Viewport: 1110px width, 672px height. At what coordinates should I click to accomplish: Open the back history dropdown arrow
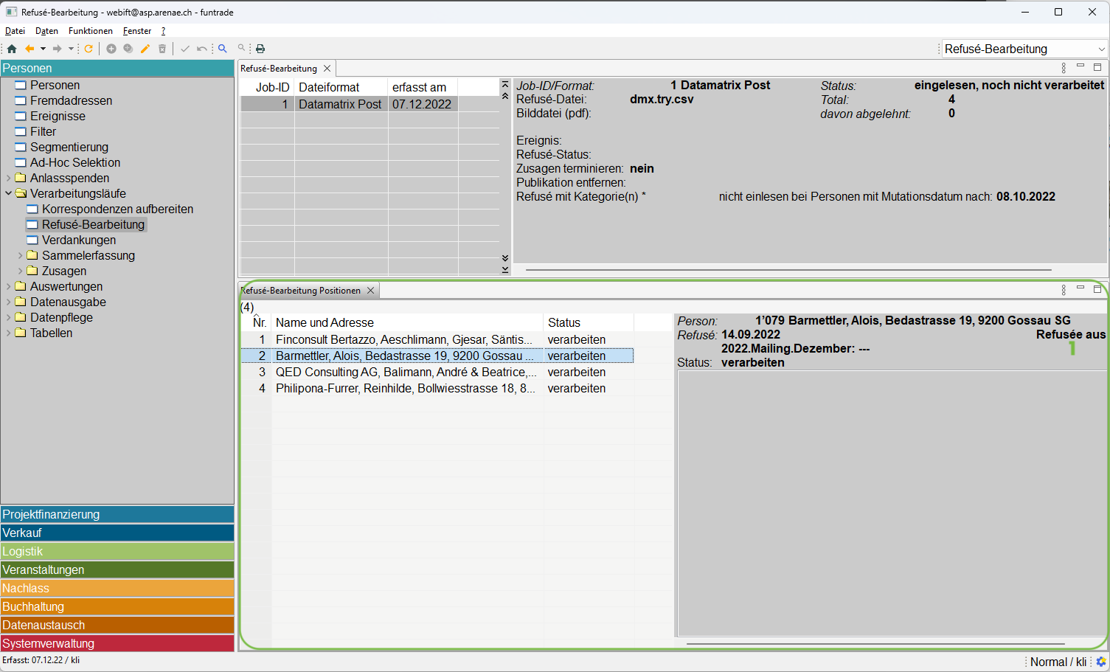43,49
